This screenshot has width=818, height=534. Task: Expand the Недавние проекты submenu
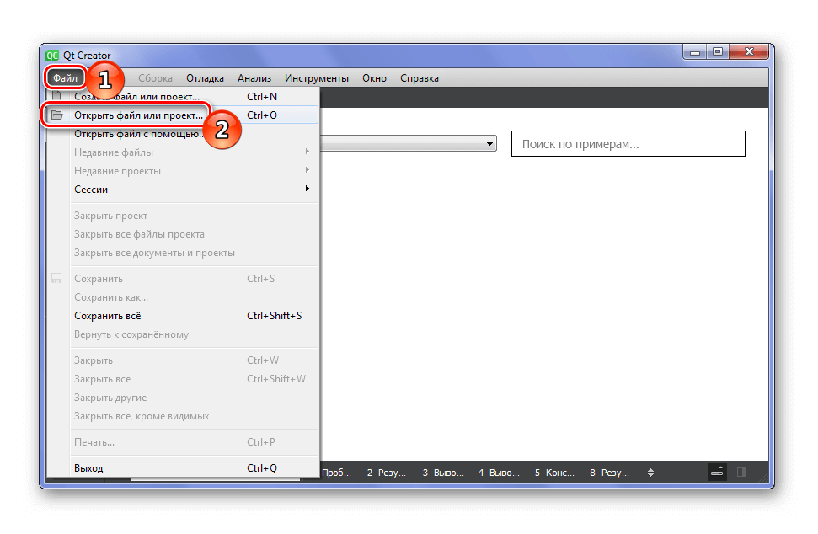coord(183,171)
